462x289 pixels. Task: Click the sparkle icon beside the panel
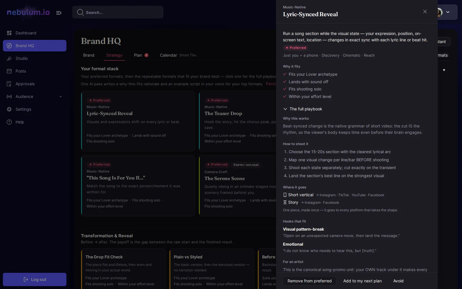point(444,70)
